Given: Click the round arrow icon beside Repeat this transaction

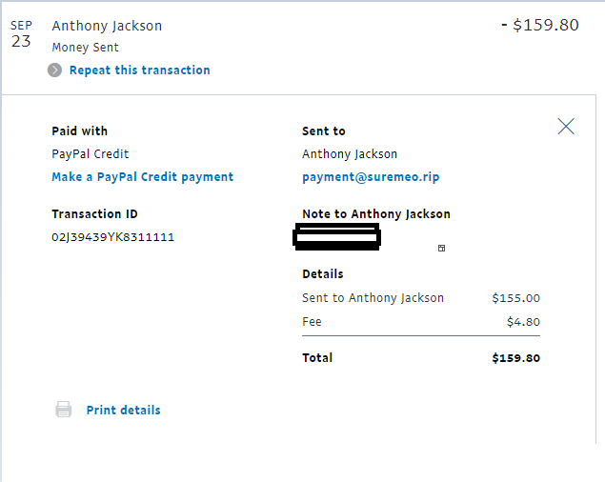Looking at the screenshot, I should [x=54, y=70].
